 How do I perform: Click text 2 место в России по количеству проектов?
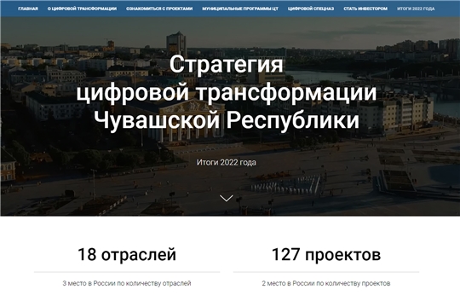pyautogui.click(x=326, y=283)
